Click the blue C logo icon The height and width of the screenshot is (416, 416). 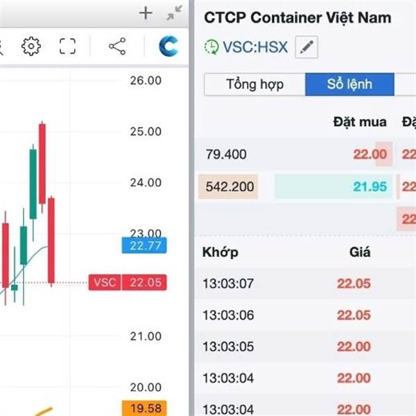pyautogui.click(x=168, y=46)
